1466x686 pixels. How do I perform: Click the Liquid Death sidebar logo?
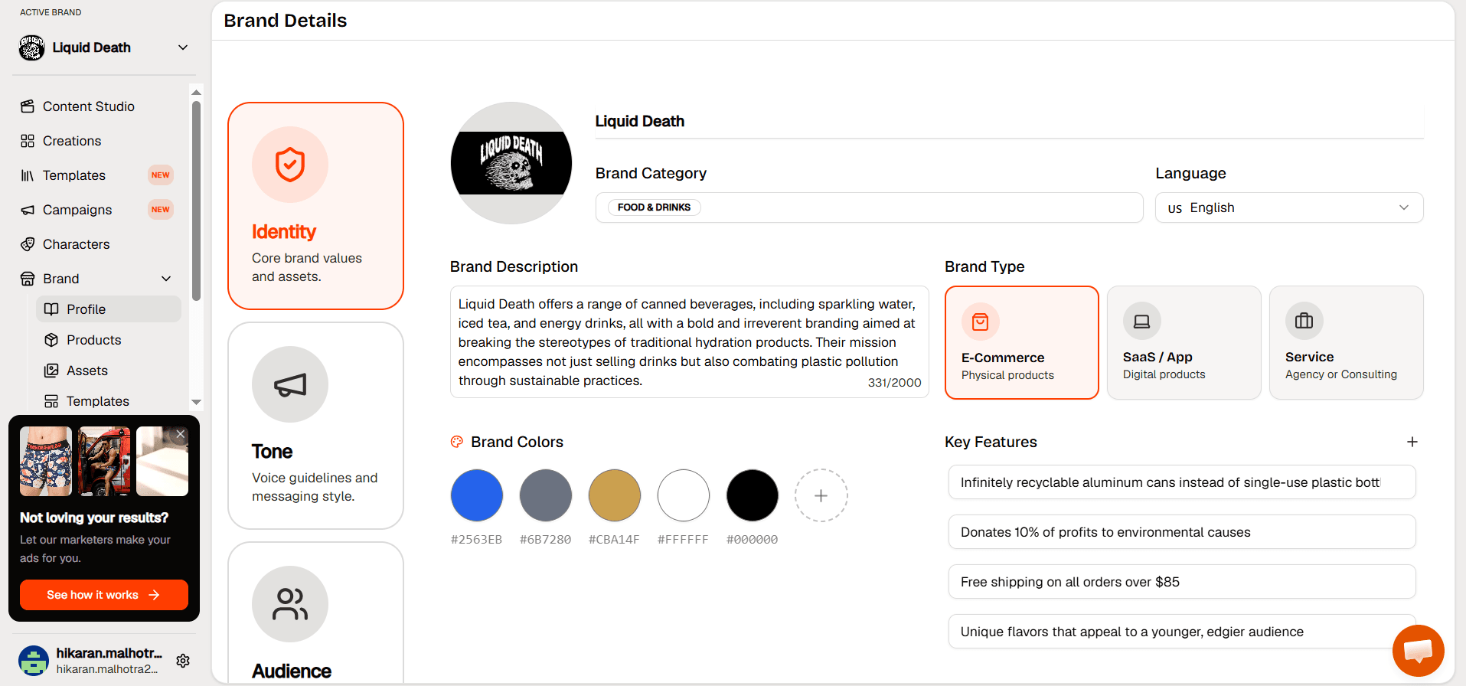[x=32, y=47]
